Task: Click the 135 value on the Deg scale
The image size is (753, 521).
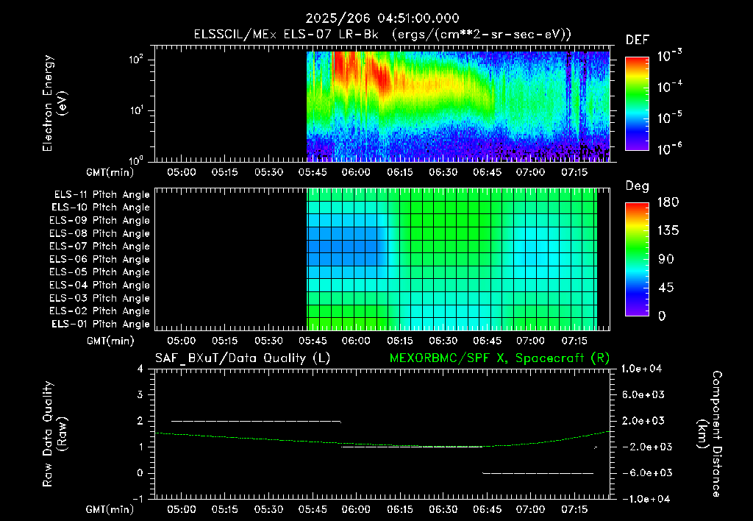Action: pyautogui.click(x=668, y=230)
